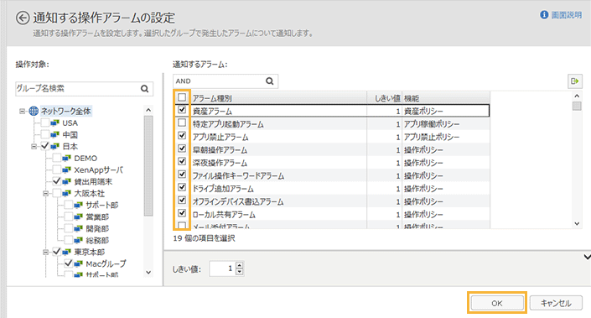Check the USA group checkbox

click(45, 123)
